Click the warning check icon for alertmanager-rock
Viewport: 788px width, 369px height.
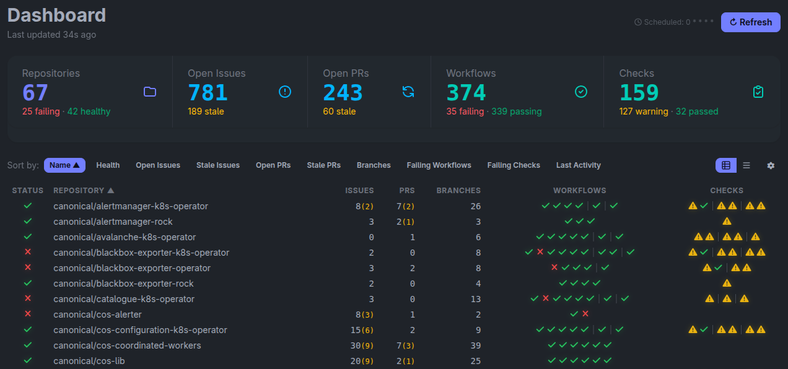click(727, 222)
